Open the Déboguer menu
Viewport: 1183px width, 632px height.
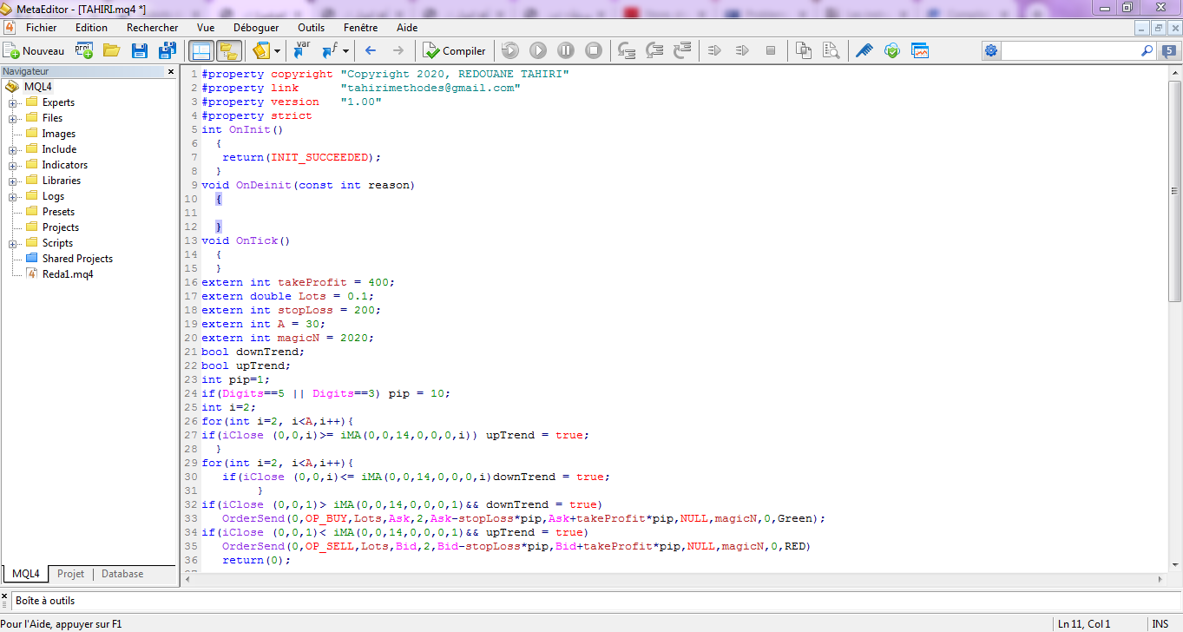tap(256, 28)
